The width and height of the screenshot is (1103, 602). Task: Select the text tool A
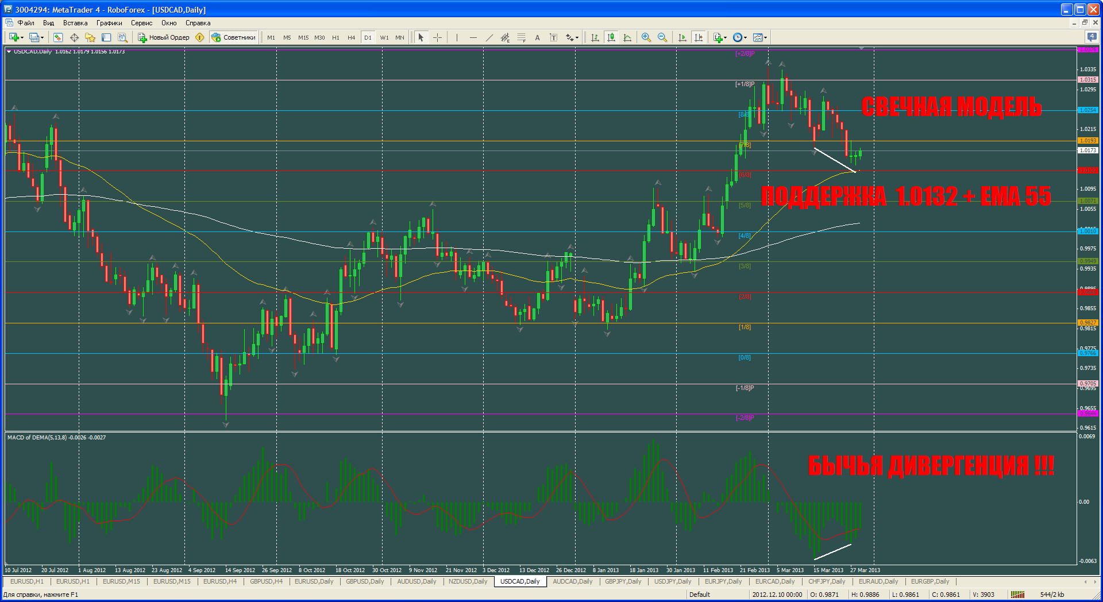click(x=537, y=37)
